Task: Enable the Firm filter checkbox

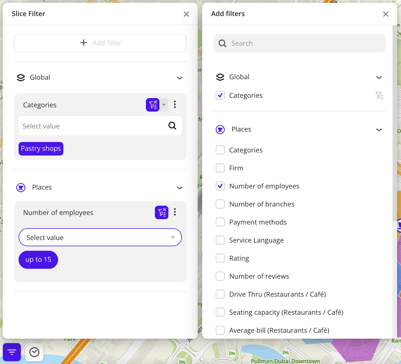Action: coord(220,168)
